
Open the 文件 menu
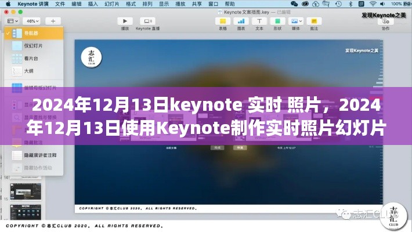[x=60, y=4]
